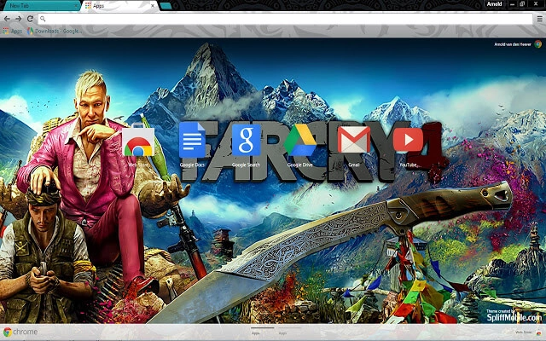
Task: Focus the address bar field
Action: click(285, 19)
